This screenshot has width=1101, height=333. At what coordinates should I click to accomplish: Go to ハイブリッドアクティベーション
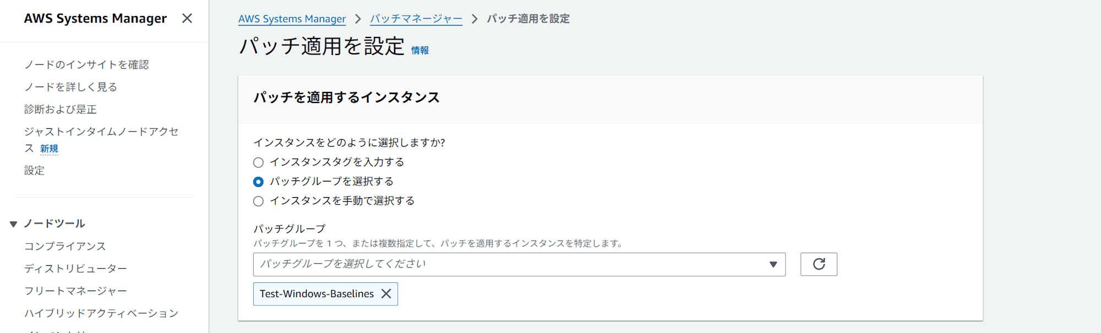(x=101, y=313)
